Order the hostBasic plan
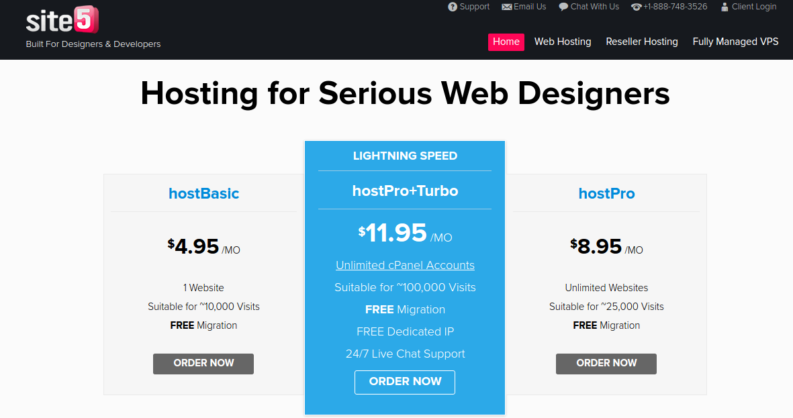 click(x=203, y=363)
